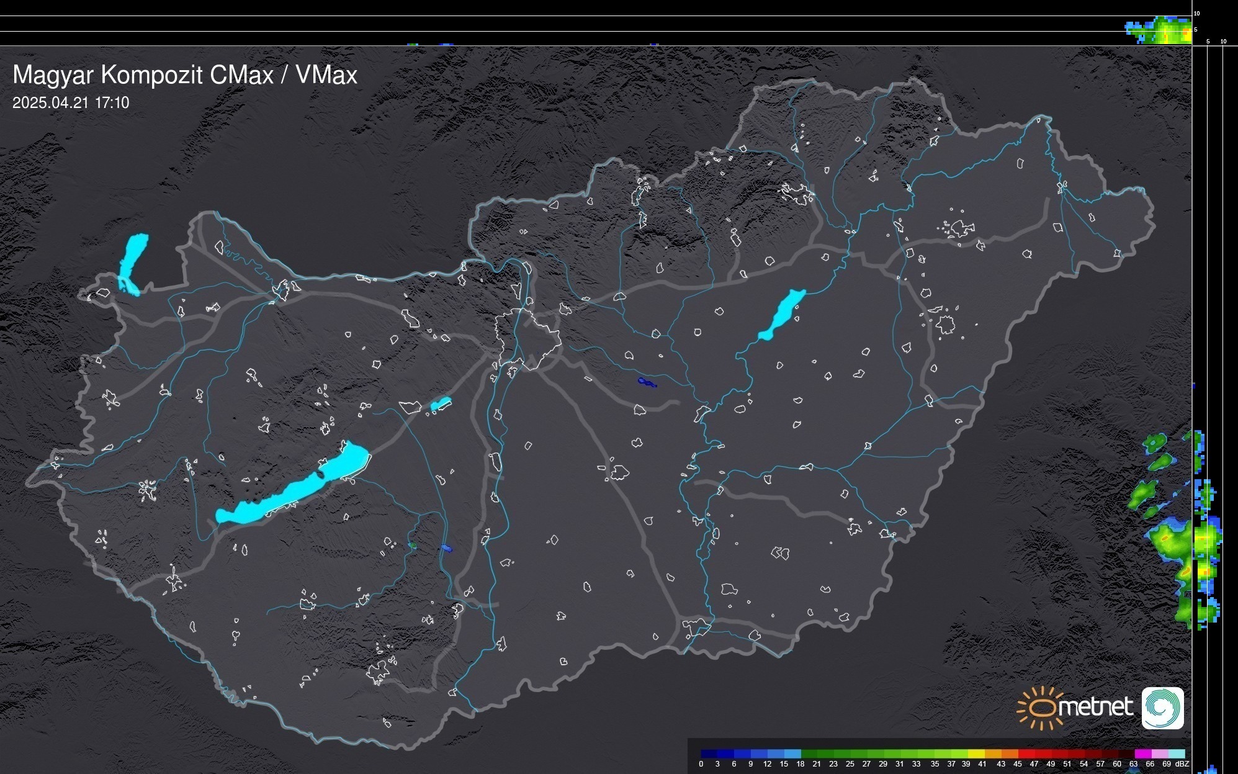Screen dimensions: 1238x774
Task: Click the metnet sun logo
Action: click(x=1041, y=708)
